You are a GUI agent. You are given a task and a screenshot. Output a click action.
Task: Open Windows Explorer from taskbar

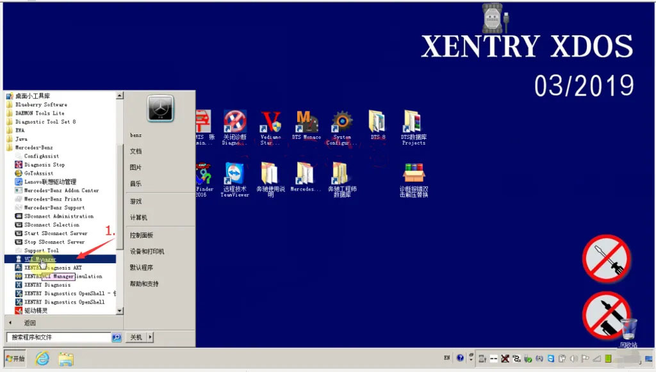(66, 359)
